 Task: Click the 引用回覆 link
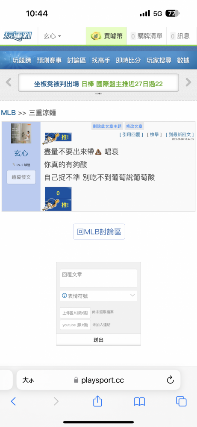coord(131,135)
